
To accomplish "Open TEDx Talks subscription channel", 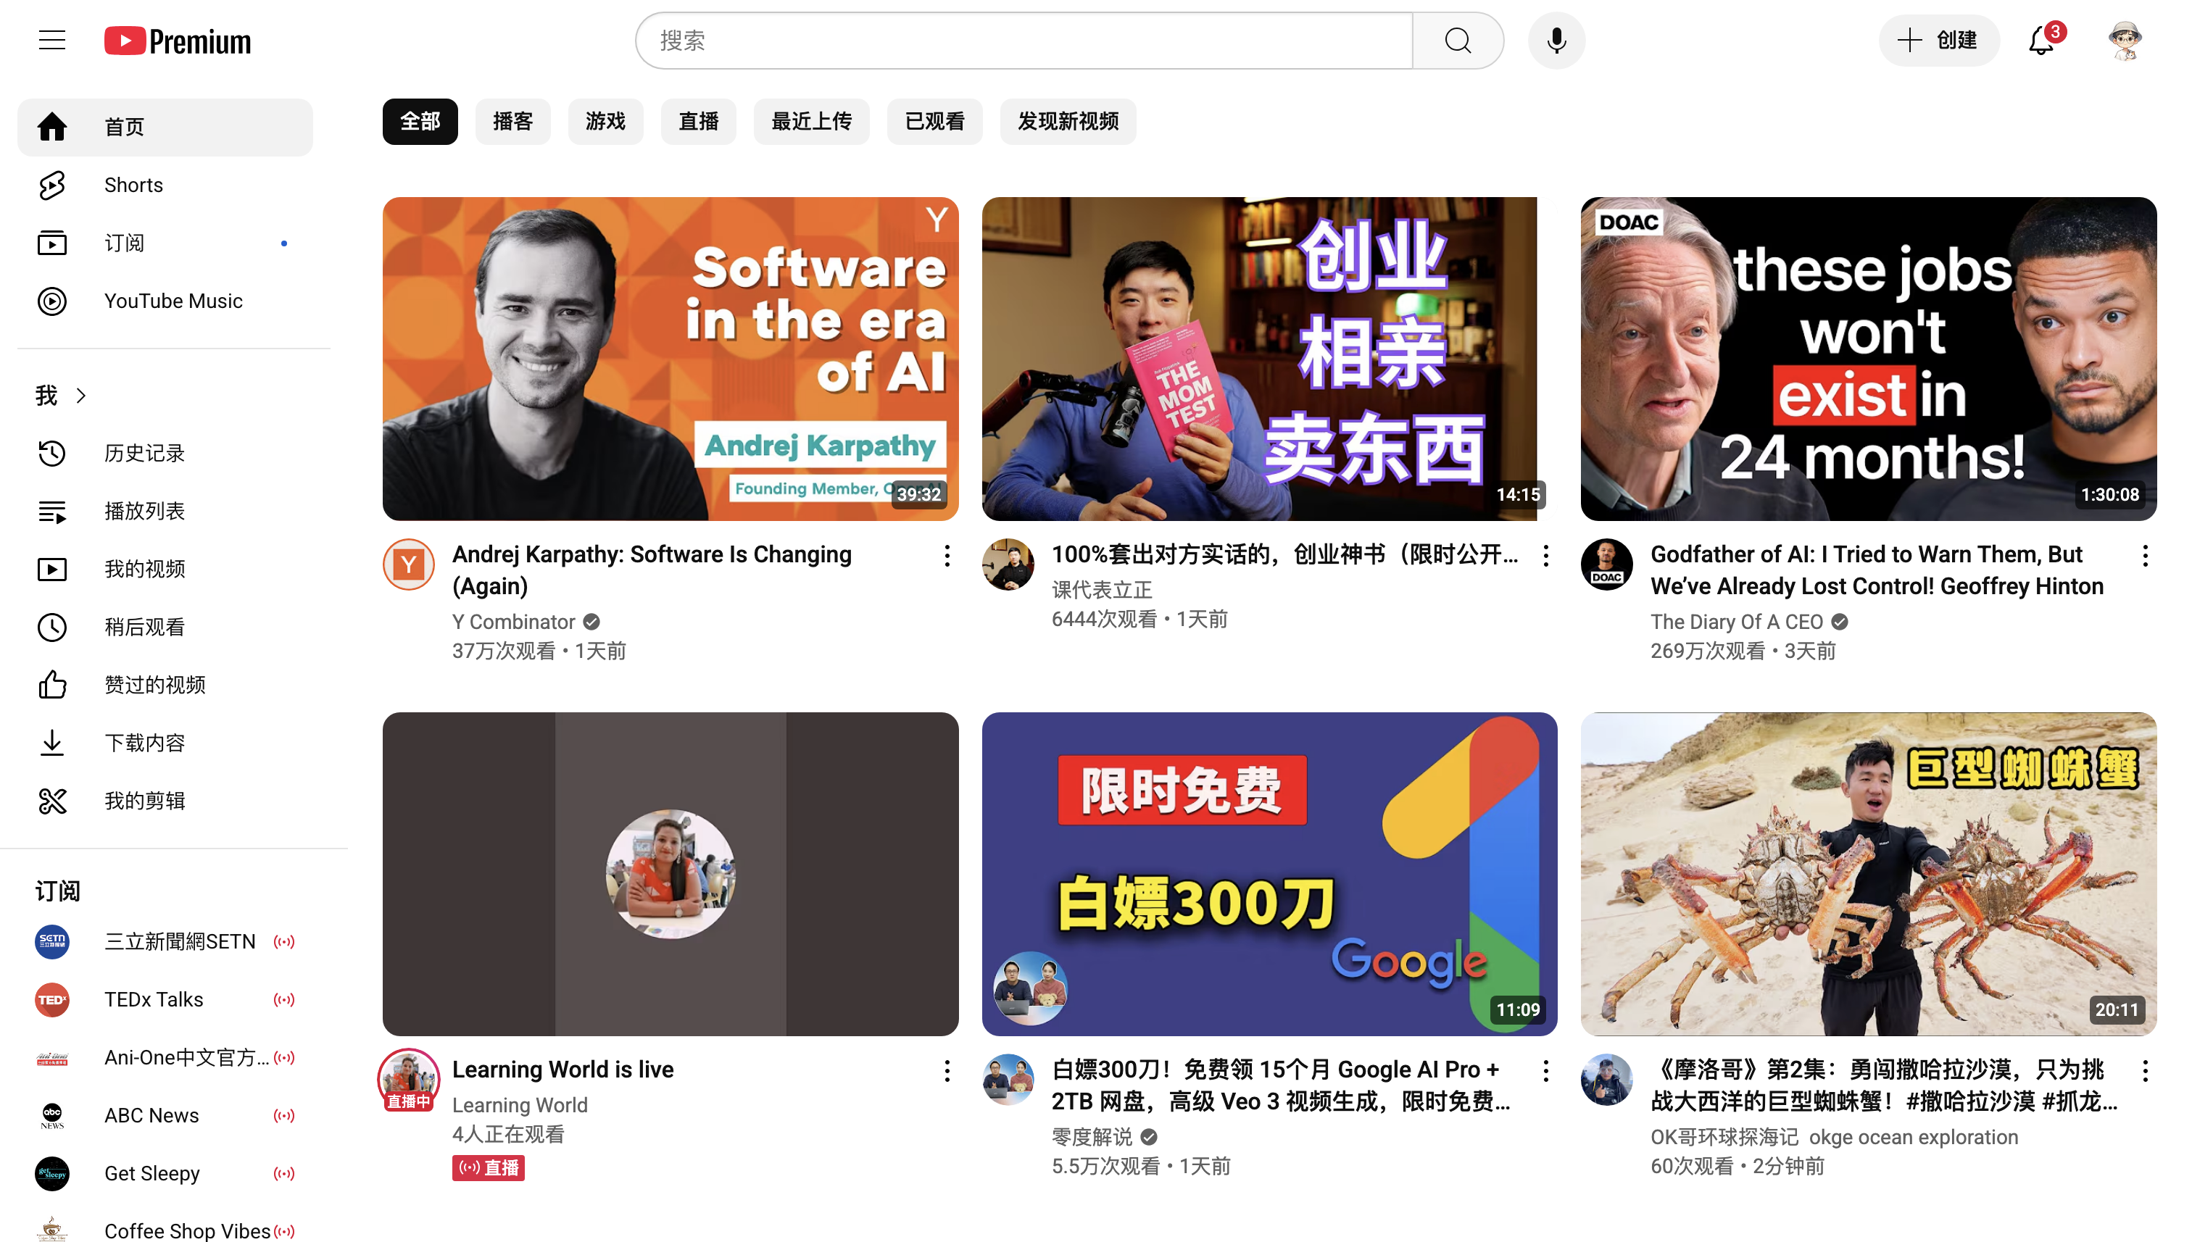I will [165, 1000].
